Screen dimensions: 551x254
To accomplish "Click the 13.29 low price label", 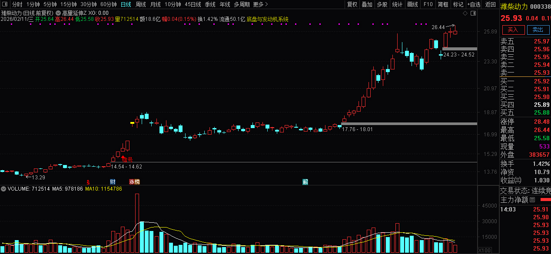I will click(x=38, y=177).
